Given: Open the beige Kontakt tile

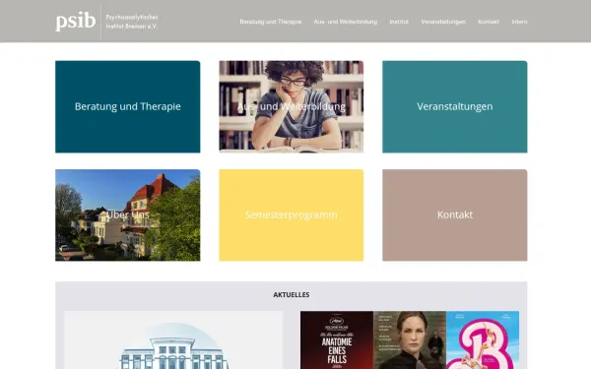Looking at the screenshot, I should (455, 215).
